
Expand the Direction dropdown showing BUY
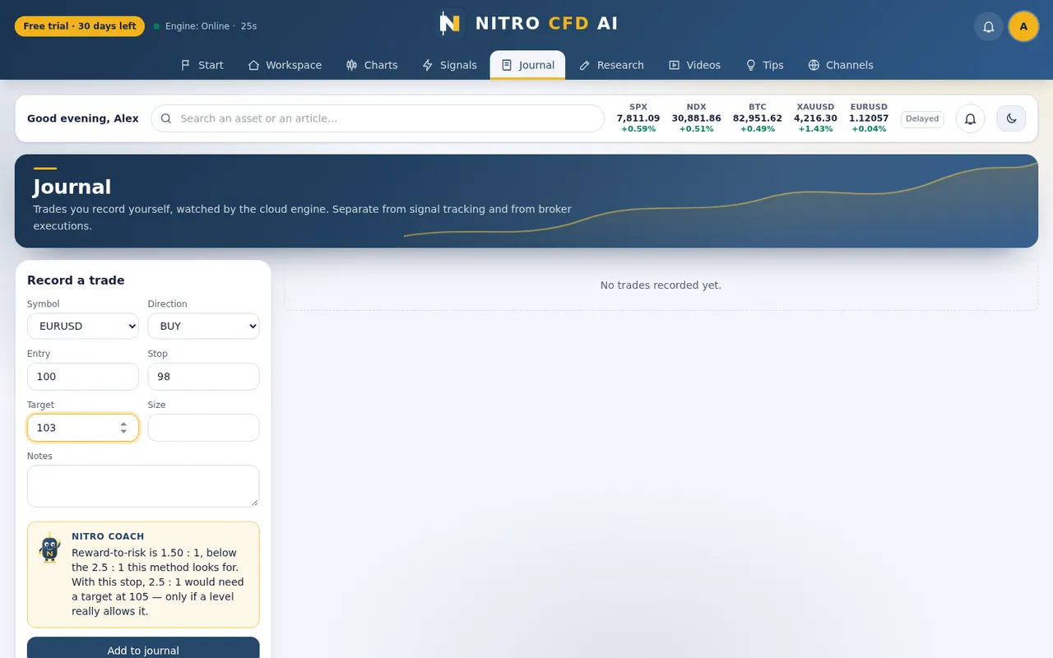pos(203,326)
